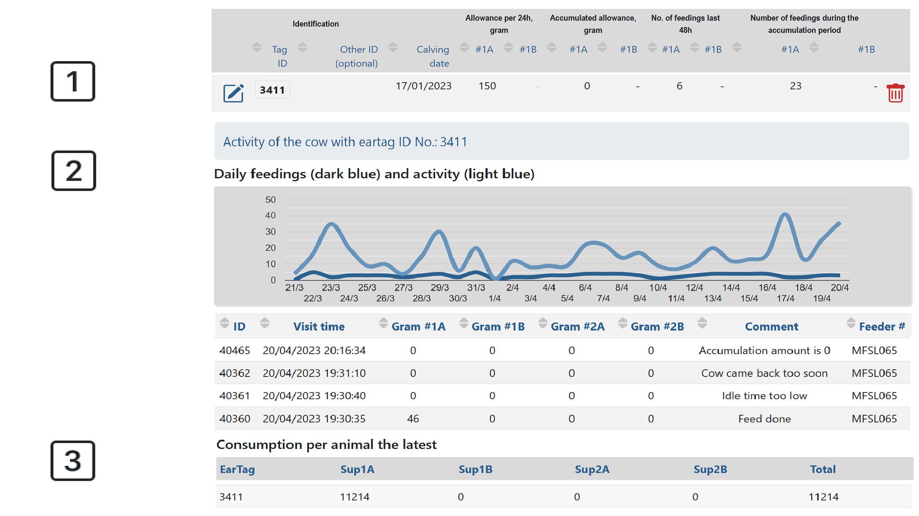Click the Gram #2A column header

point(577,326)
